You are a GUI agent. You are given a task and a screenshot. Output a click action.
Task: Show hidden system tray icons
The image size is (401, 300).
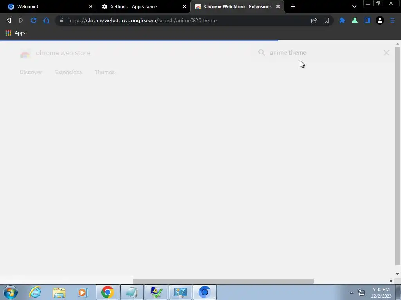[x=352, y=293]
